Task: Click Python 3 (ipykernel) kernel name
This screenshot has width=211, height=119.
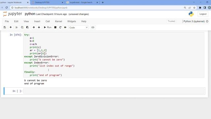Action: click(194, 21)
